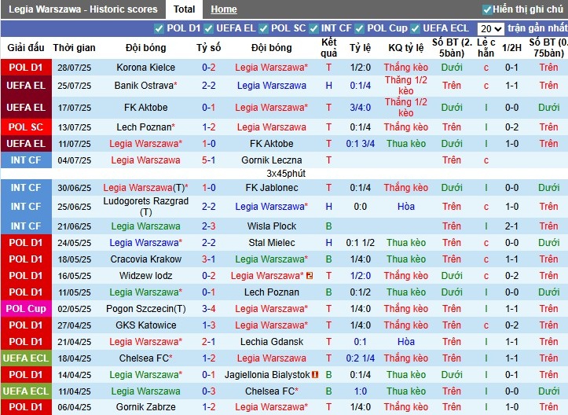The height and width of the screenshot is (415, 568).
Task: Click the KQ tỷ lệ column header
Action: click(x=406, y=48)
